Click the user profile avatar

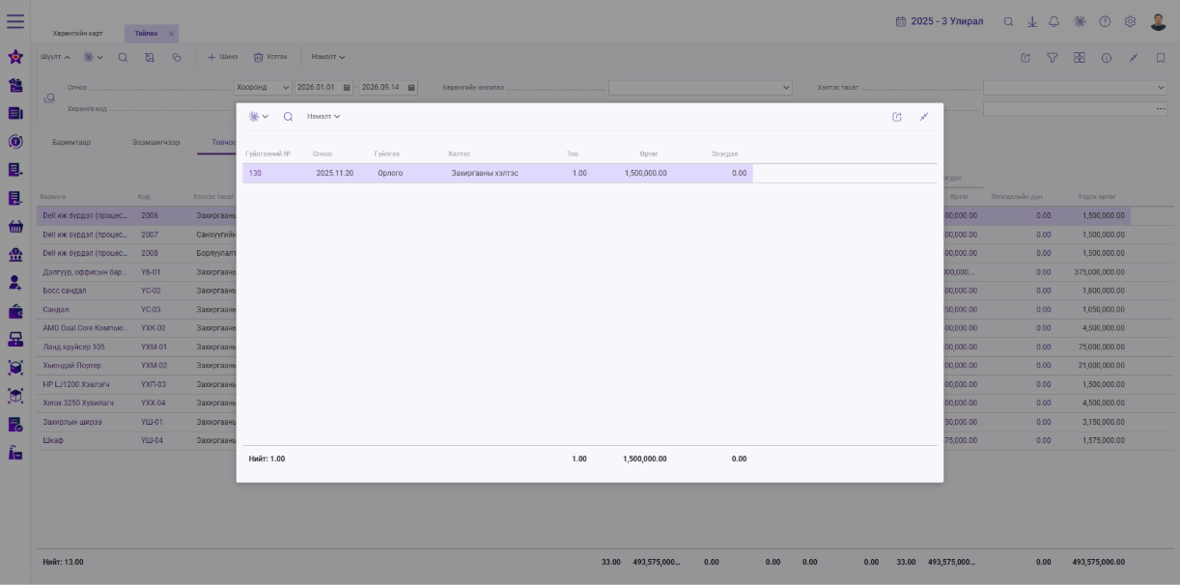point(1159,21)
